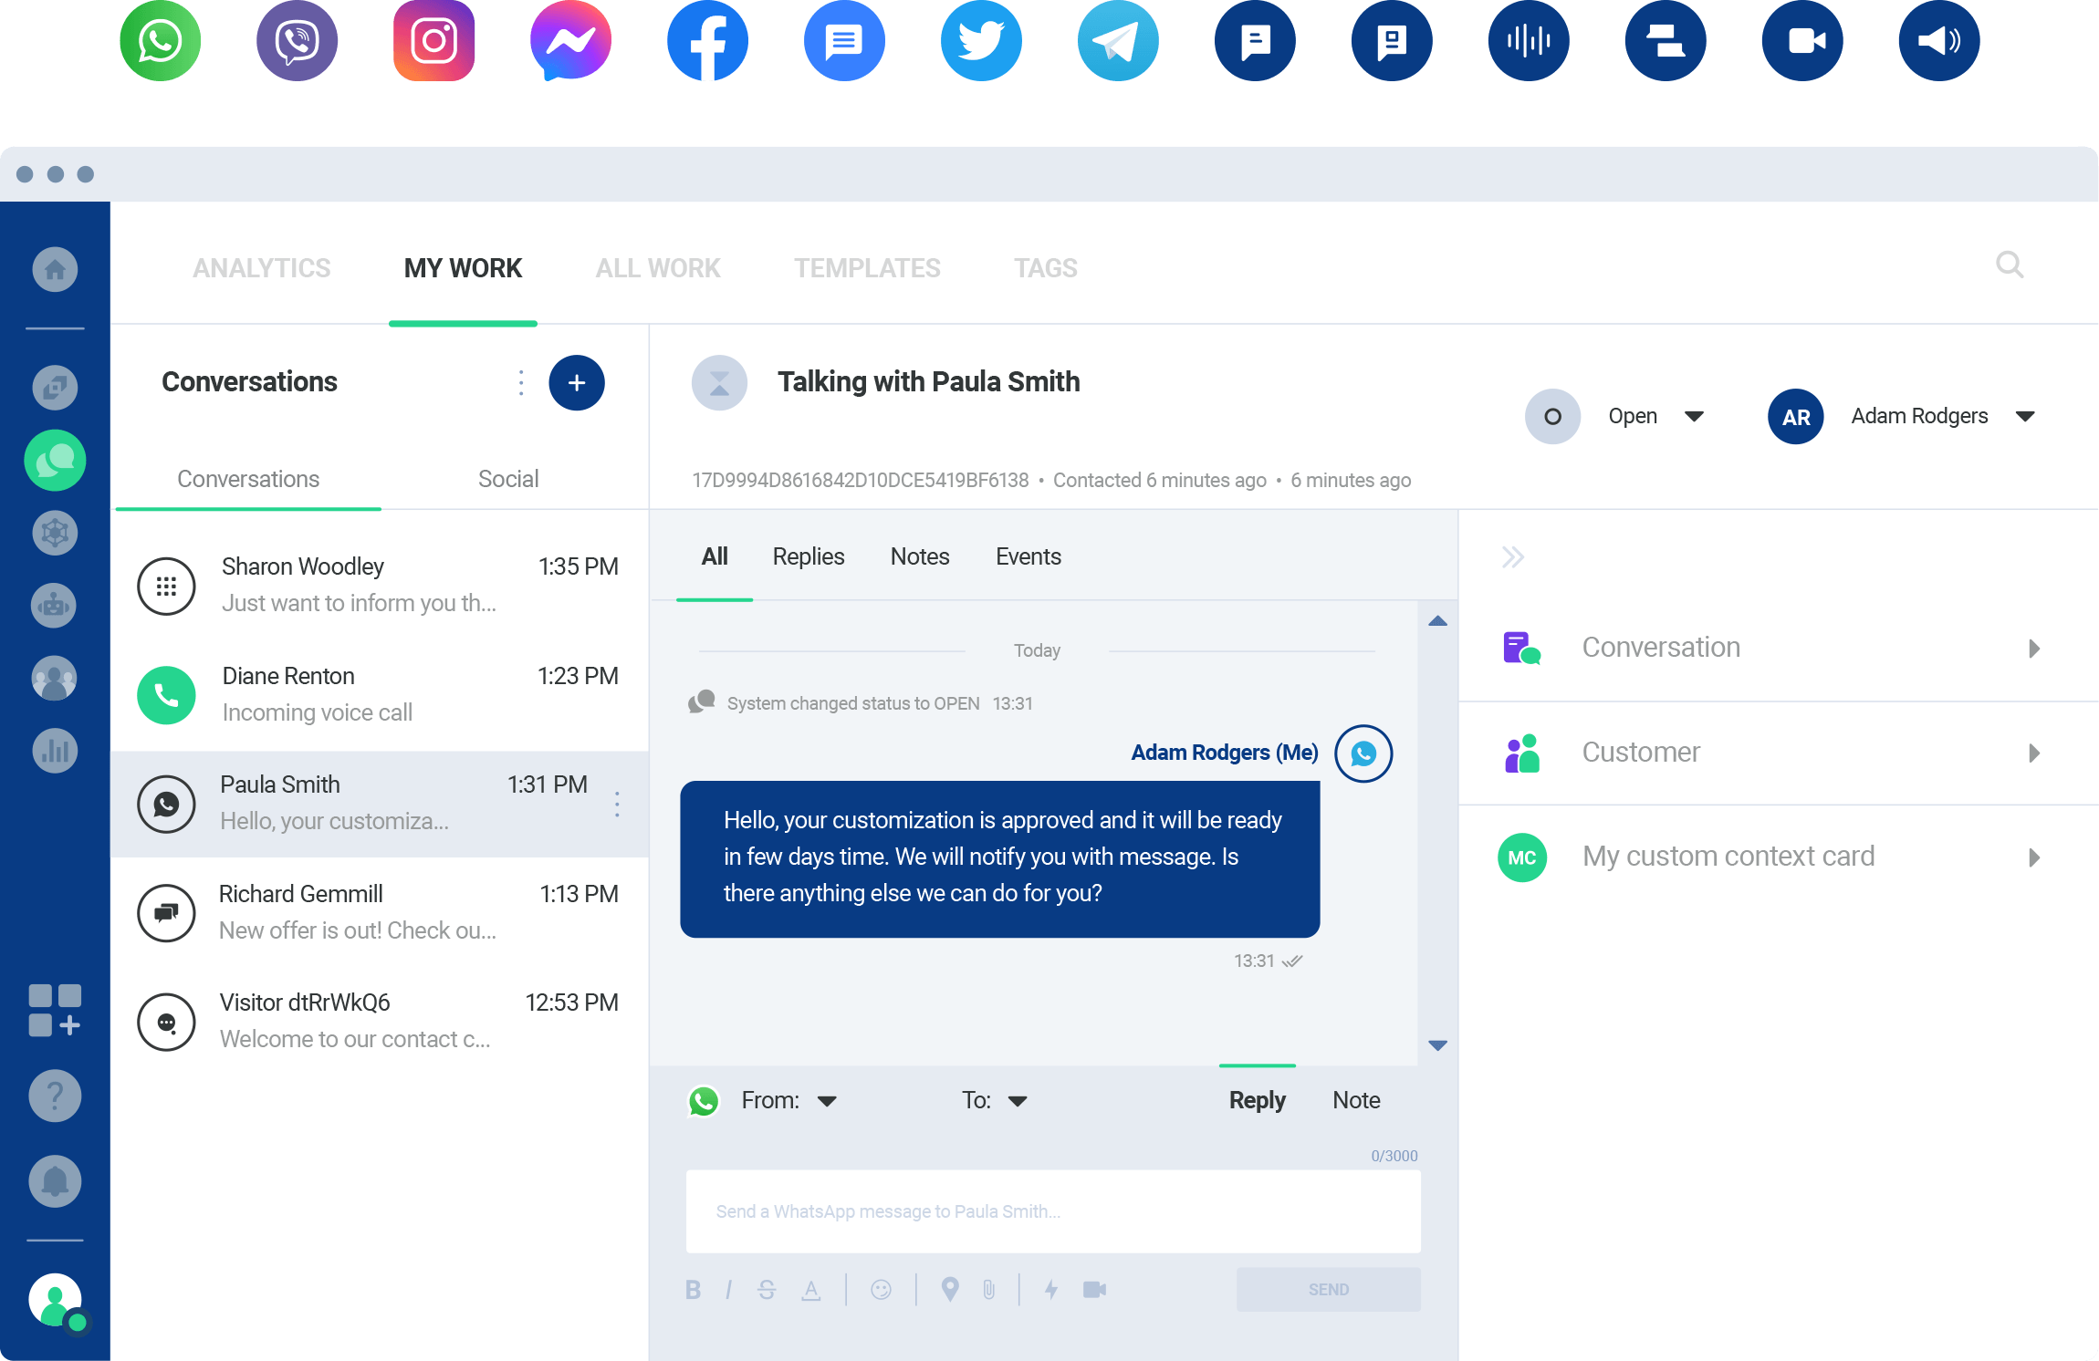
Task: Click the message scroll up arrow
Action: tap(1437, 621)
